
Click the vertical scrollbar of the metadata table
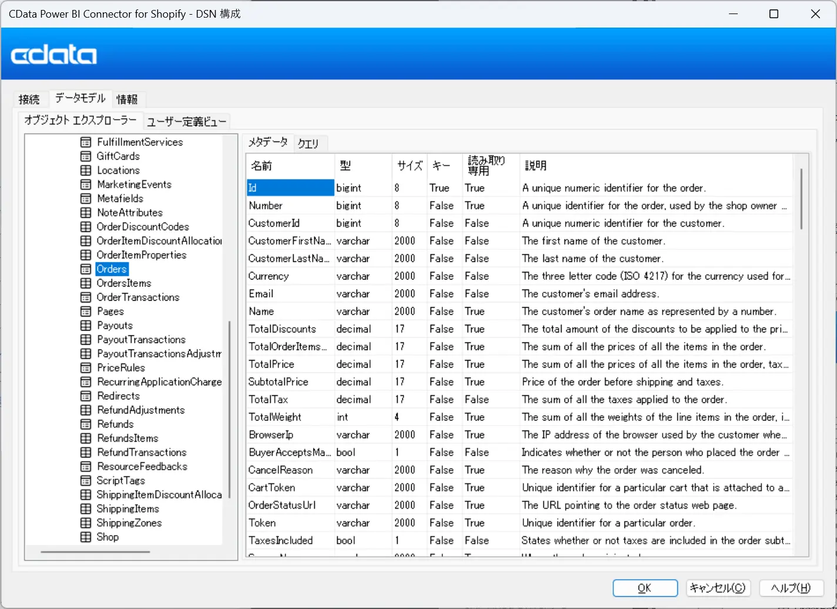(x=801, y=200)
